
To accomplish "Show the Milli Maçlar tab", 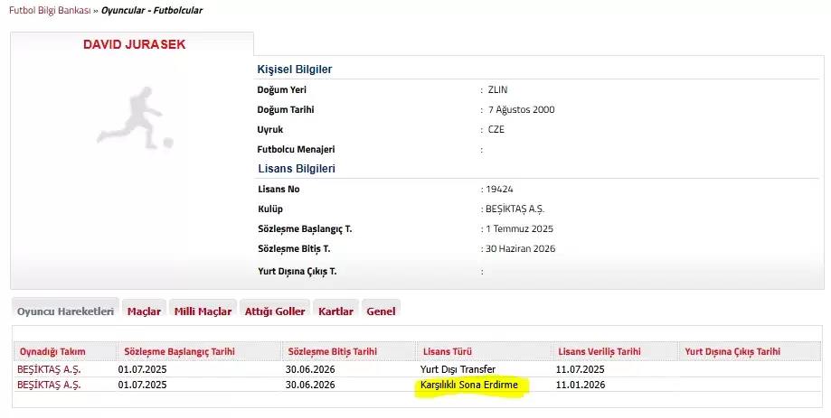I will (x=203, y=311).
